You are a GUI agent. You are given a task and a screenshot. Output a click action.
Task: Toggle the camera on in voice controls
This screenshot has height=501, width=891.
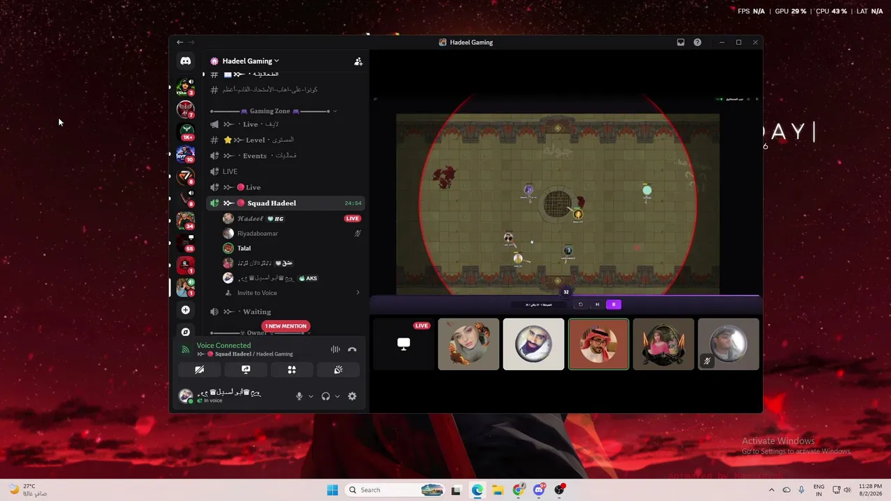tap(200, 369)
